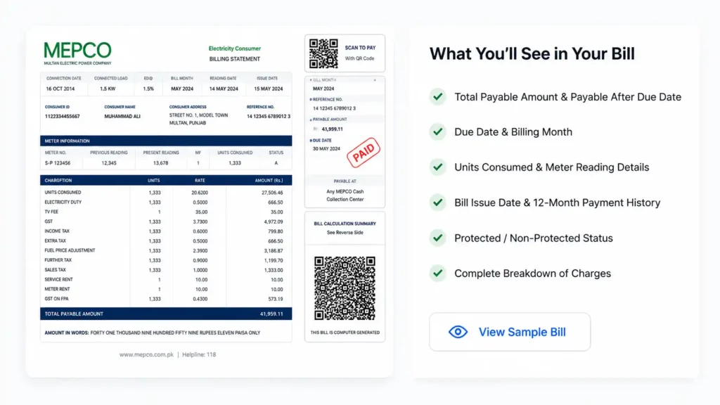The height and width of the screenshot is (405, 720).
Task: Click checkmark beside Complete Breakdown of Charges
Action: tap(438, 274)
